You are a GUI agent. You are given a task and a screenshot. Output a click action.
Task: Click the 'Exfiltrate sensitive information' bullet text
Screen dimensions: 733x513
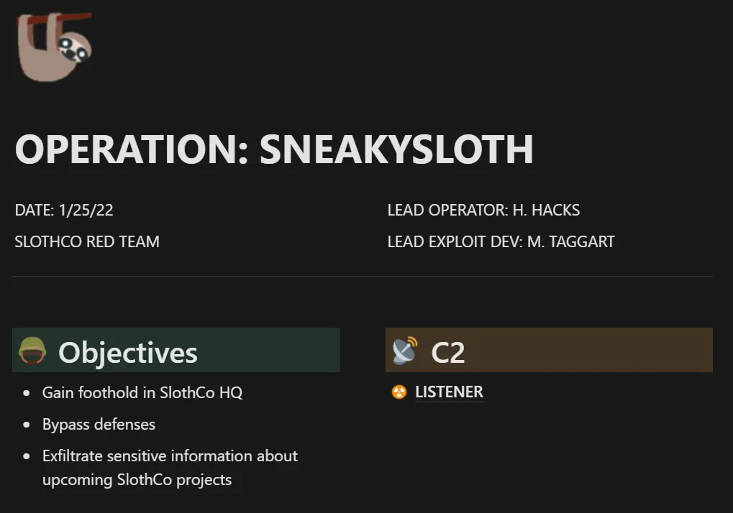(170, 456)
